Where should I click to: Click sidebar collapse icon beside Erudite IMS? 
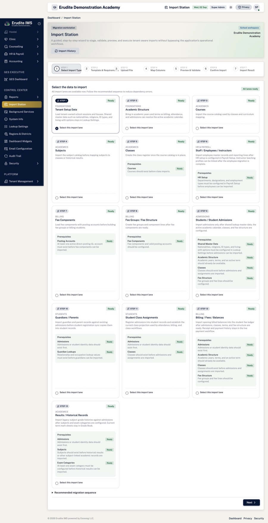[39, 24]
